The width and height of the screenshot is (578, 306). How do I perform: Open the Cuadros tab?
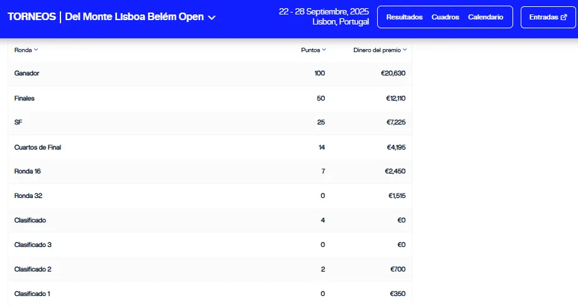click(445, 17)
